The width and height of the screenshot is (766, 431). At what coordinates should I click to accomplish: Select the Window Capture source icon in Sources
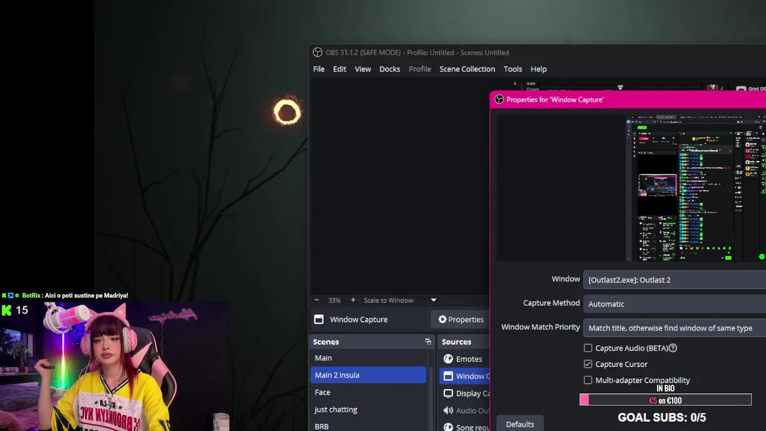(448, 376)
